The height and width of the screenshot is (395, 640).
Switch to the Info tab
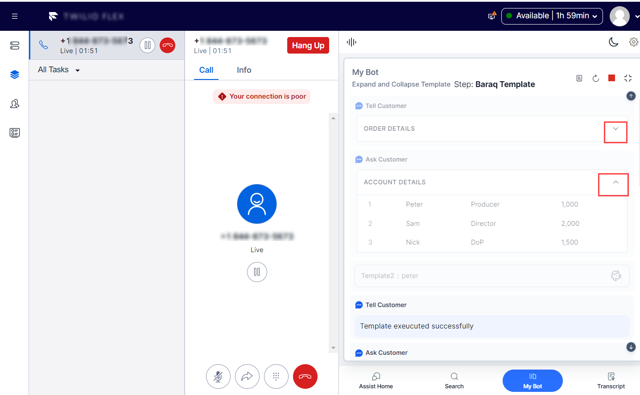244,70
